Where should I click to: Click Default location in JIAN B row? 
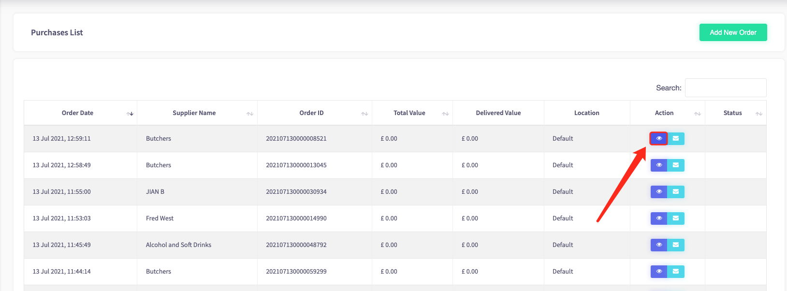[563, 192]
